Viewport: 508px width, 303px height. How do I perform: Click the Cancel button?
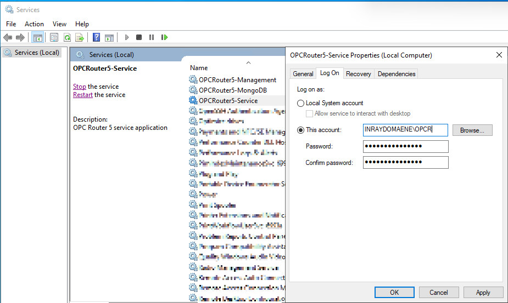pyautogui.click(x=439, y=293)
